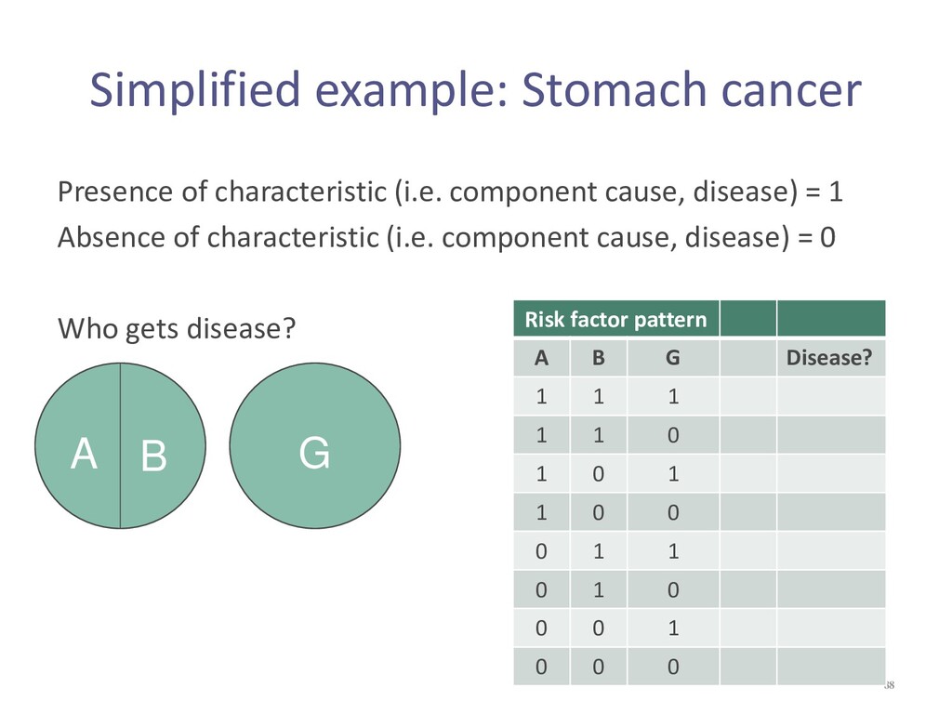Click the A value in the 1 0 0 row
Image resolution: width=952 pixels, height=714 pixels.
(542, 512)
